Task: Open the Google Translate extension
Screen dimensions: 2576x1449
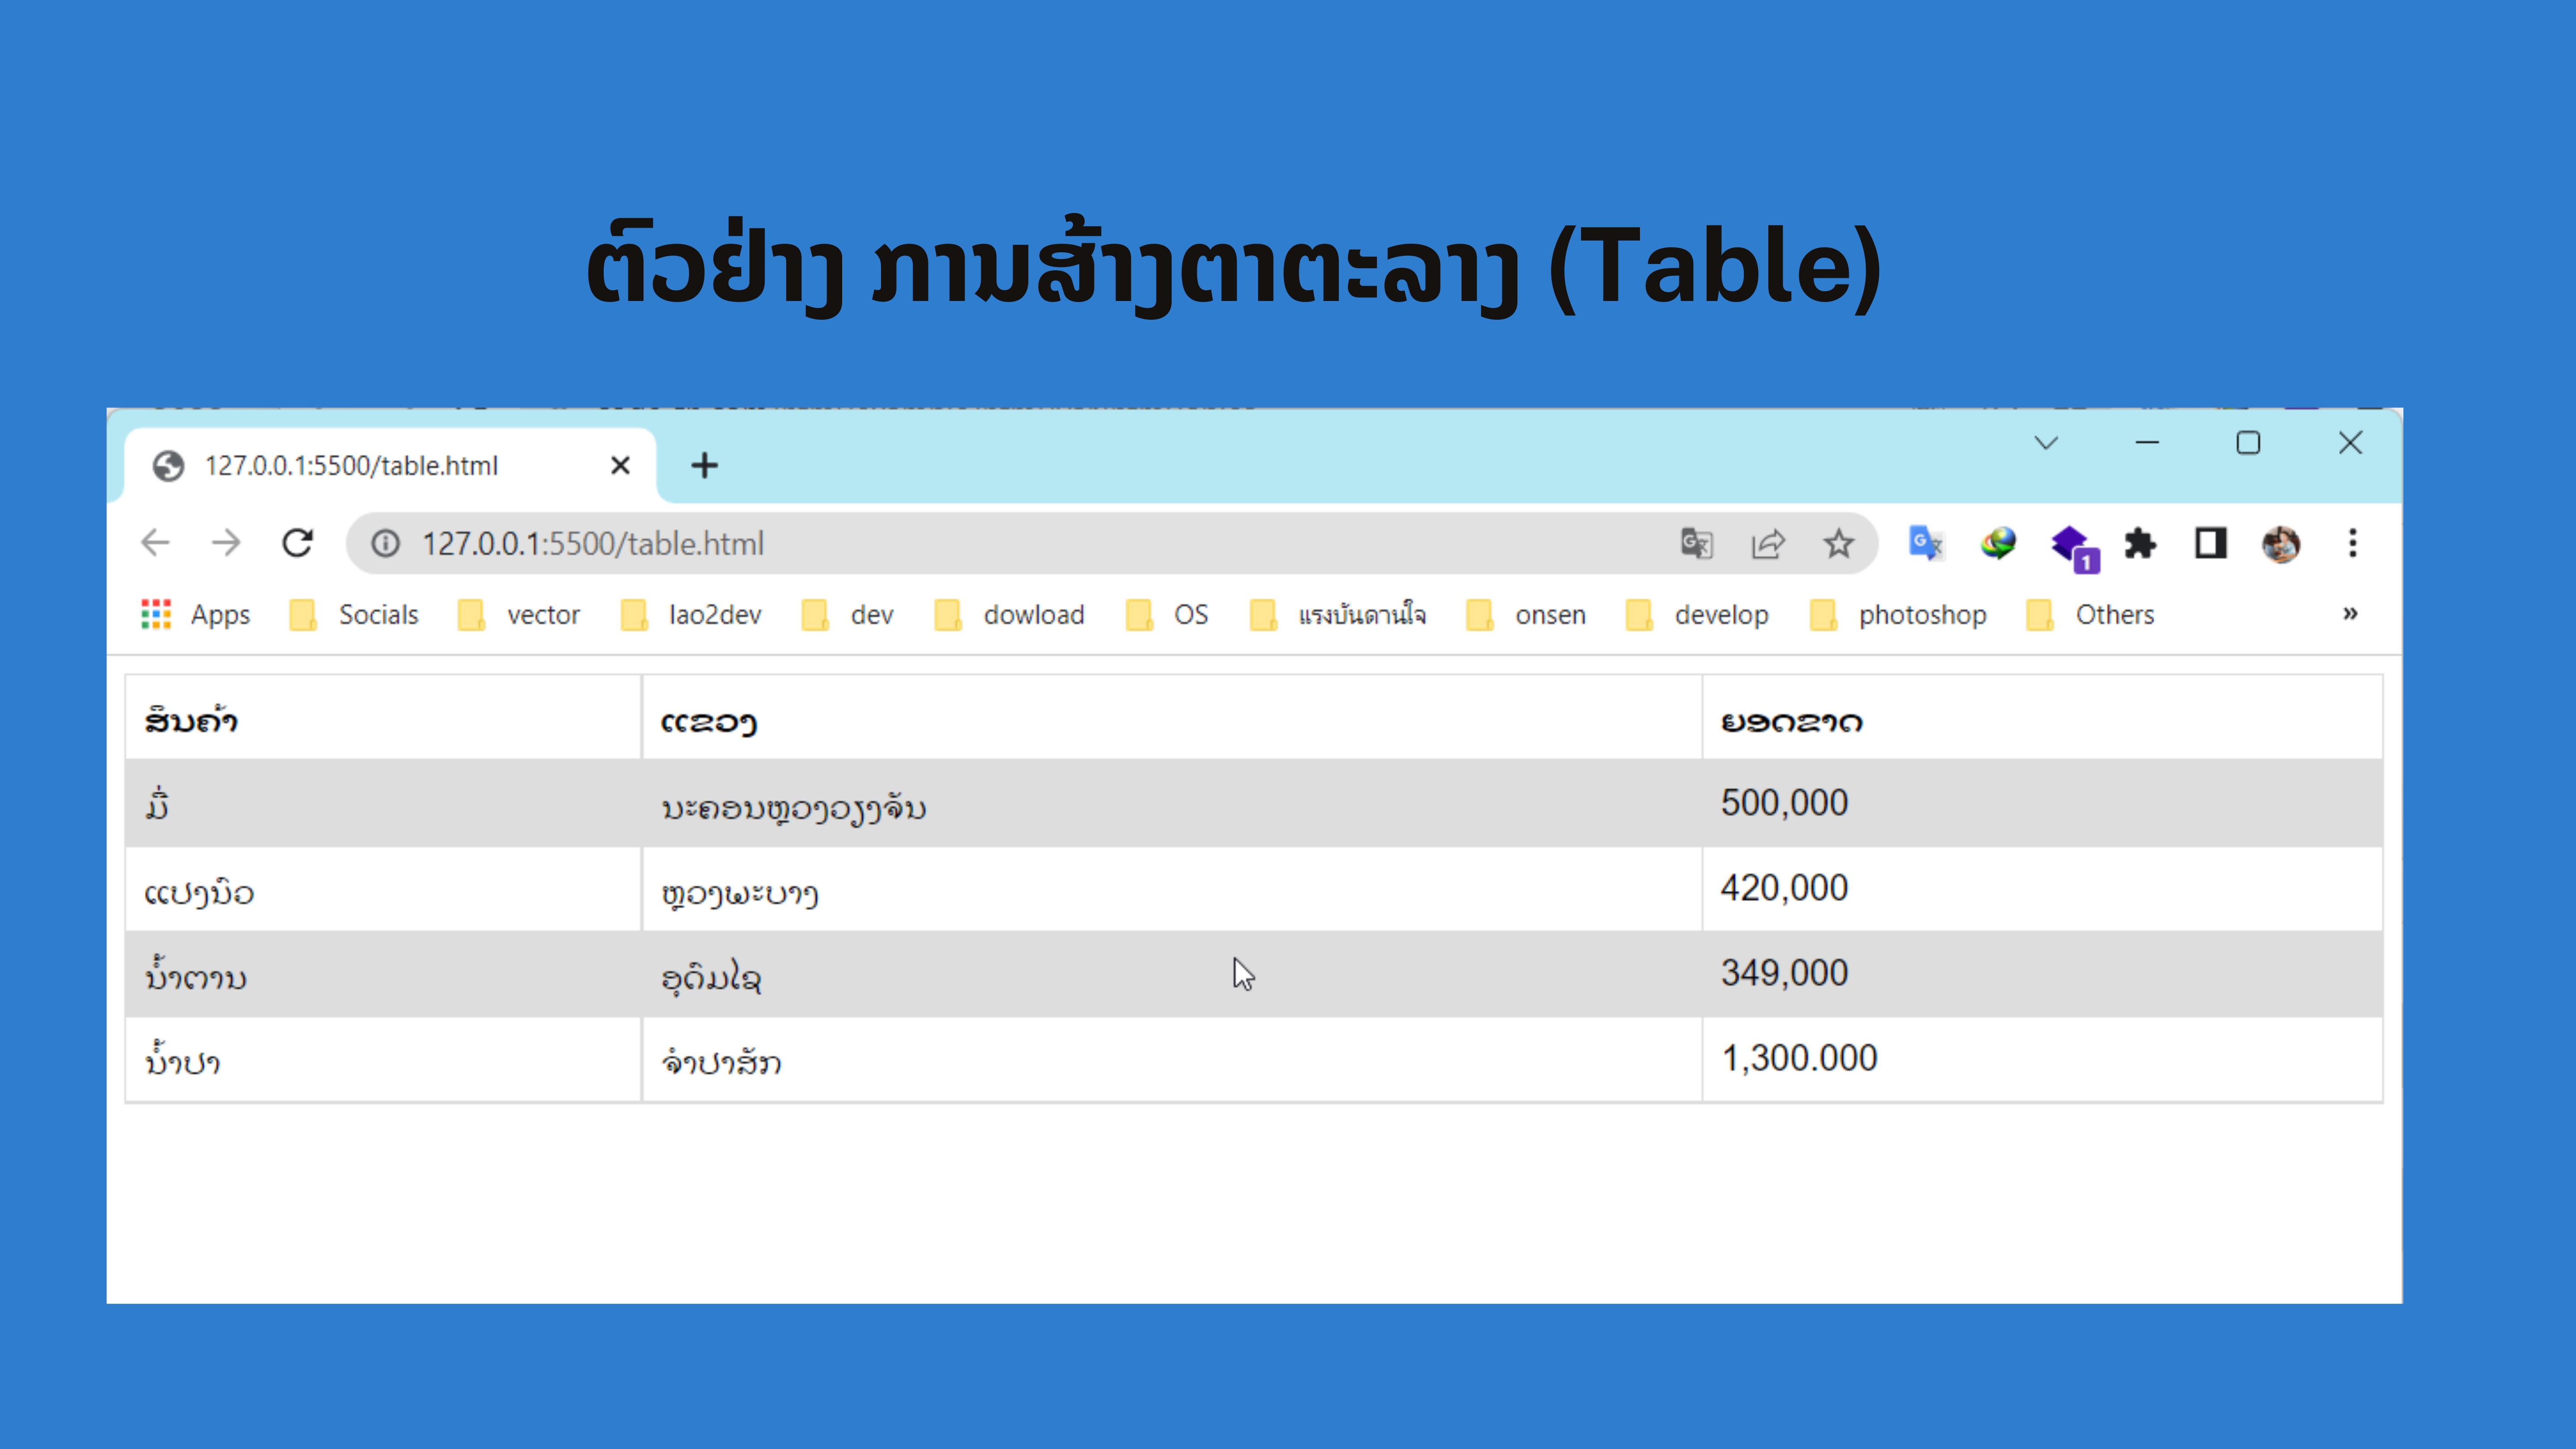Action: coord(1925,543)
